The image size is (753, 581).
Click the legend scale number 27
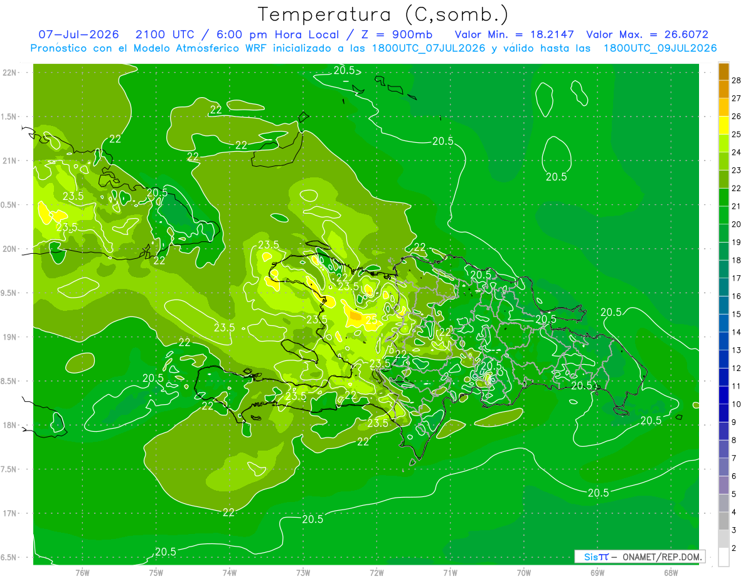click(737, 98)
